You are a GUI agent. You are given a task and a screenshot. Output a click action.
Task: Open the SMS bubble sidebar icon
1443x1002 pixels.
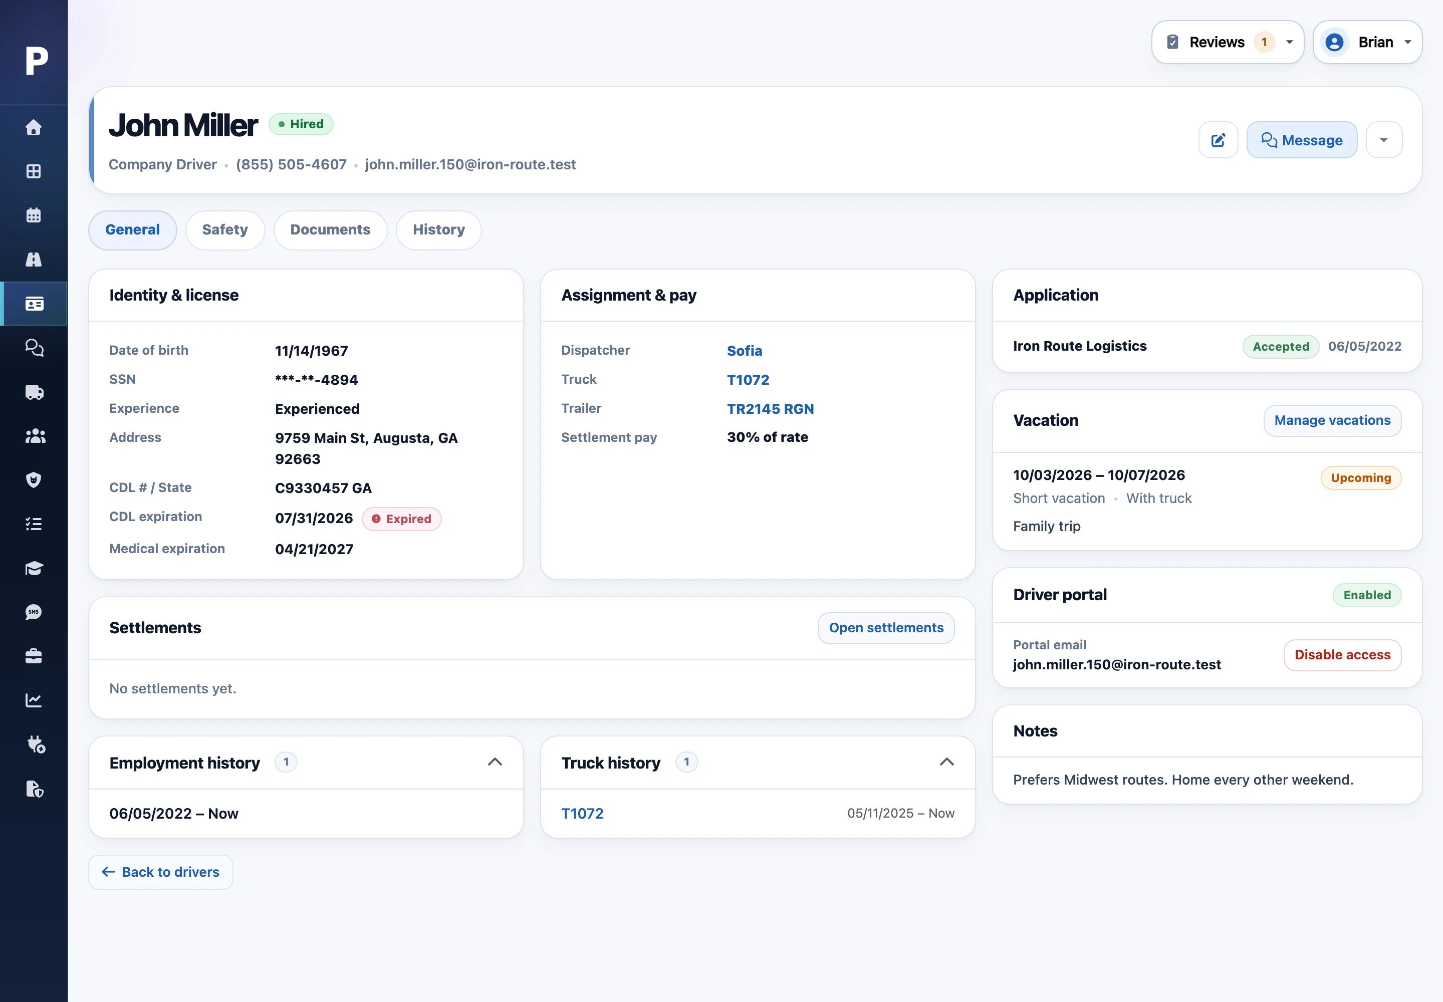pyautogui.click(x=34, y=612)
